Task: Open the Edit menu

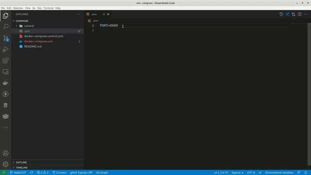Action: tap(9, 8)
